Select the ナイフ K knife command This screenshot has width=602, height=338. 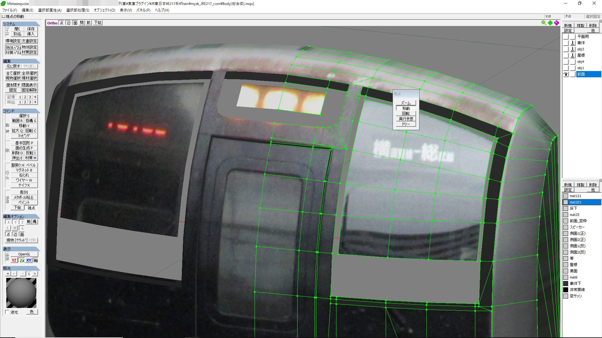(x=24, y=185)
